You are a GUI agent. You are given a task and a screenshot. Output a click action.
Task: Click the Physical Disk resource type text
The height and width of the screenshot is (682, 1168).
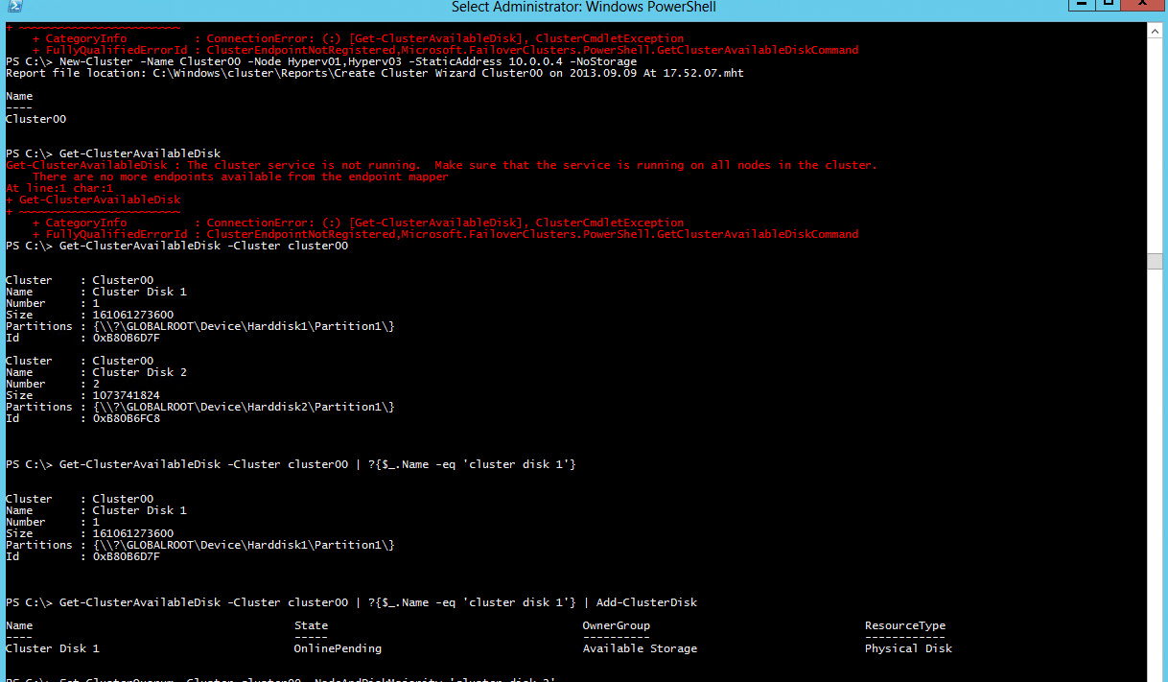click(908, 647)
